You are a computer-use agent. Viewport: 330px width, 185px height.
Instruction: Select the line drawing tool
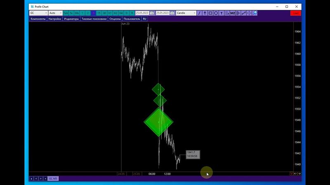point(200,13)
